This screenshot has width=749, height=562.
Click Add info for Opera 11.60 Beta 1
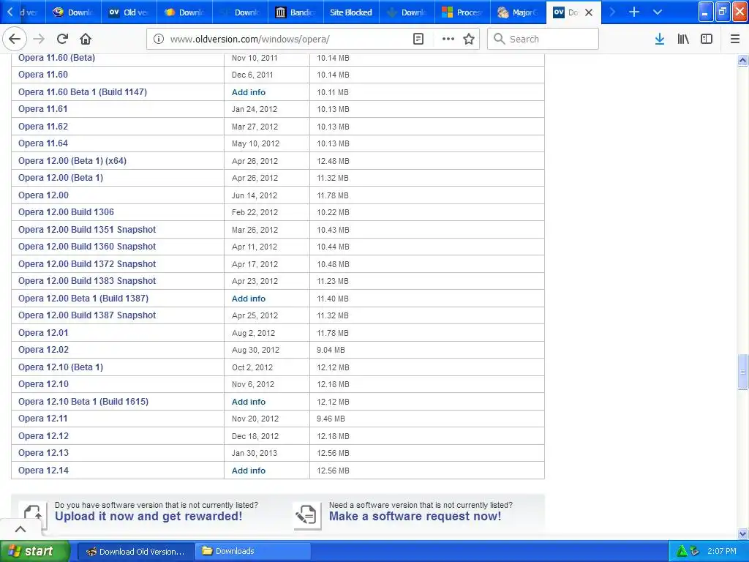249,92
